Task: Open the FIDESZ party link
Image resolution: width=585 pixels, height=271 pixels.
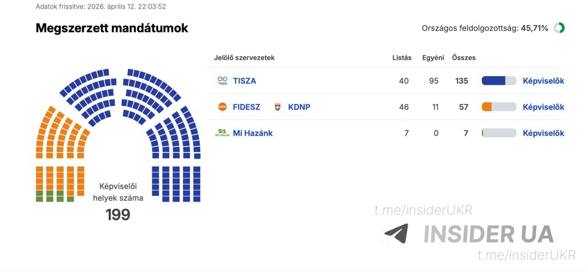Action: click(x=246, y=107)
